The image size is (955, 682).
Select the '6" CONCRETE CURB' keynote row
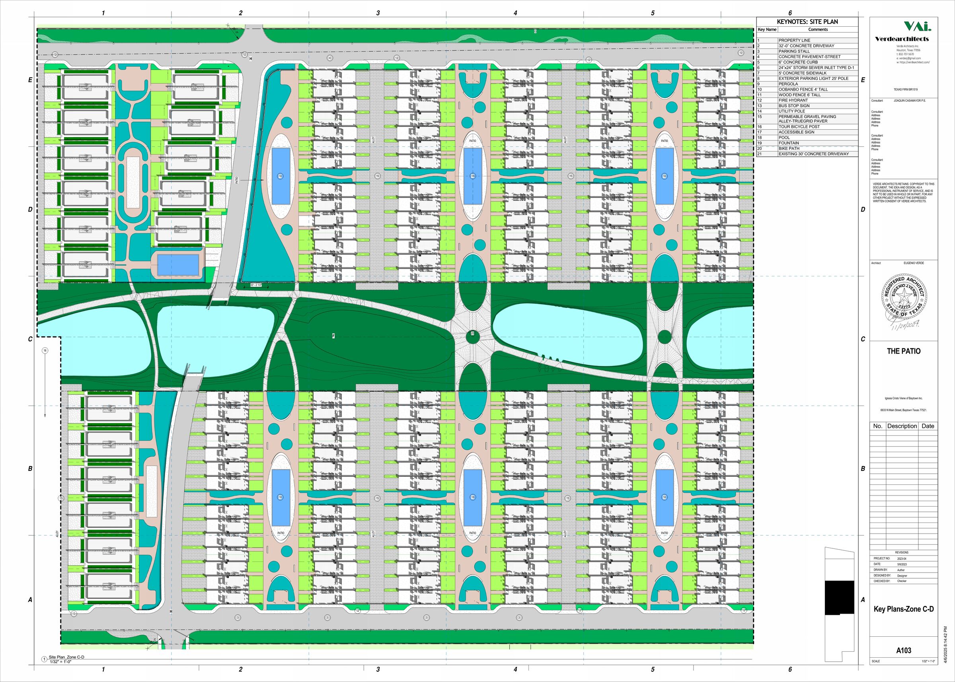[x=807, y=62]
